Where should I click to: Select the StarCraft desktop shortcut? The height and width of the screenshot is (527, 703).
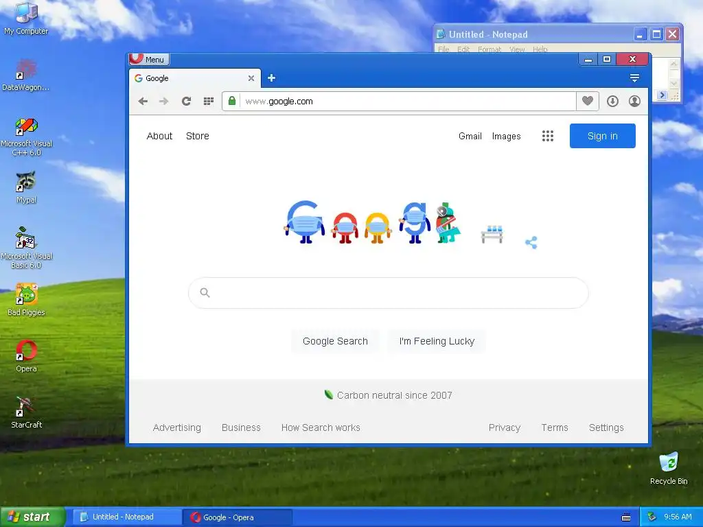26,412
